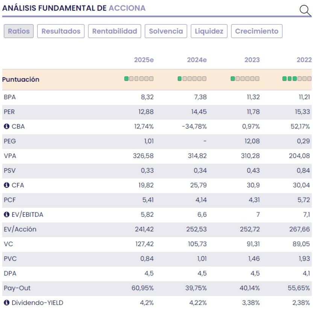Click the 2024e score rating squares

tap(192, 79)
